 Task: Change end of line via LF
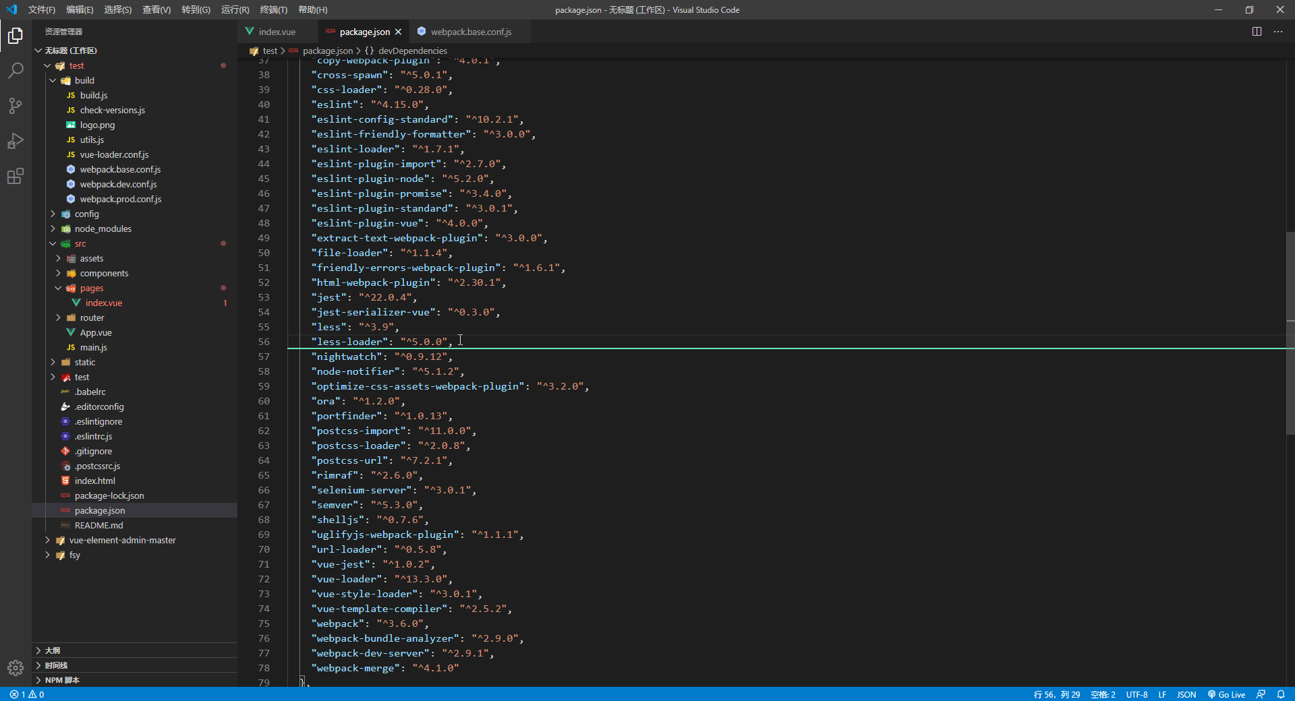coord(1162,694)
